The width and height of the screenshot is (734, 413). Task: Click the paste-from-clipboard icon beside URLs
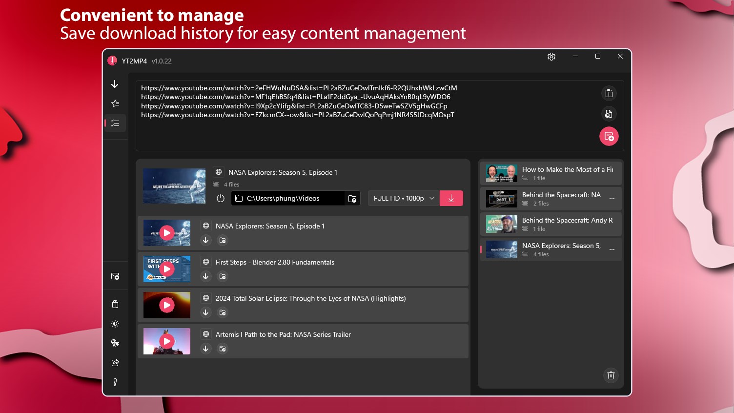[x=609, y=93]
